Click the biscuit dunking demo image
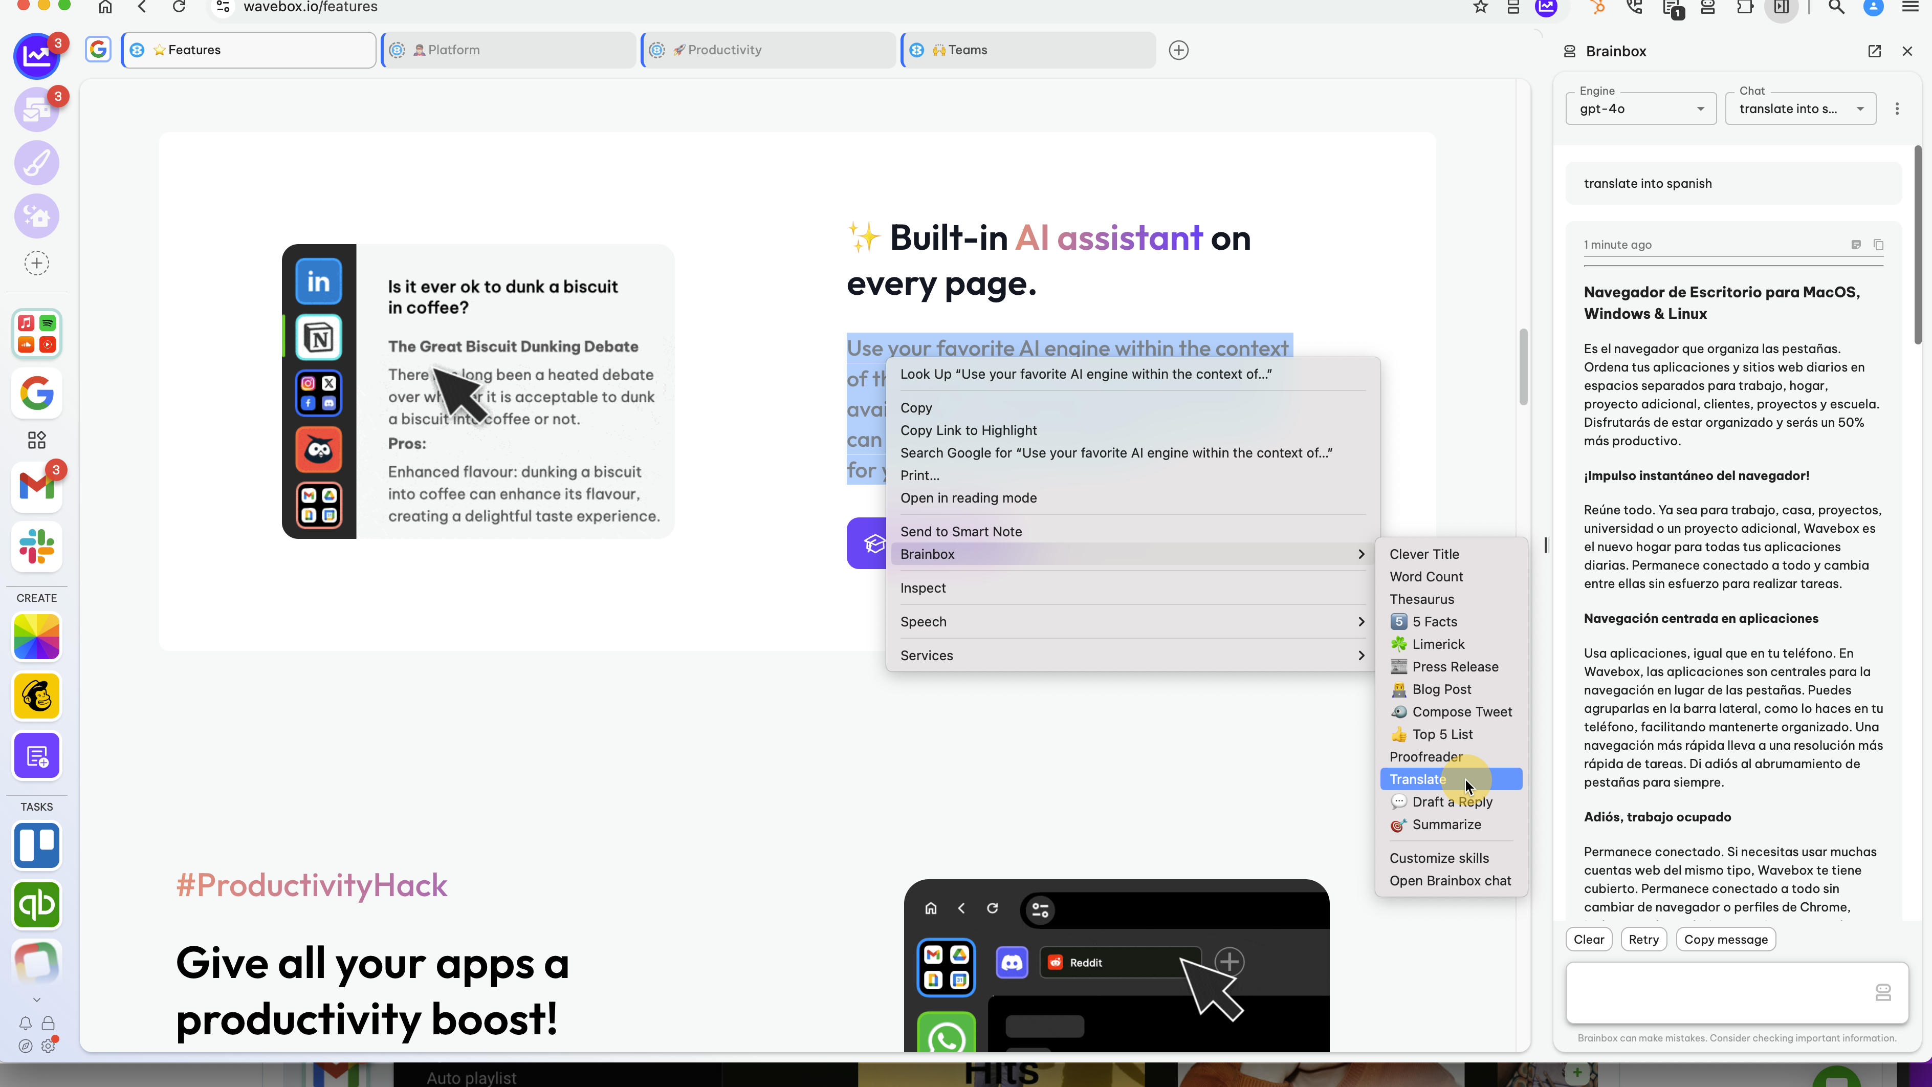The image size is (1932, 1087). pyautogui.click(x=478, y=391)
